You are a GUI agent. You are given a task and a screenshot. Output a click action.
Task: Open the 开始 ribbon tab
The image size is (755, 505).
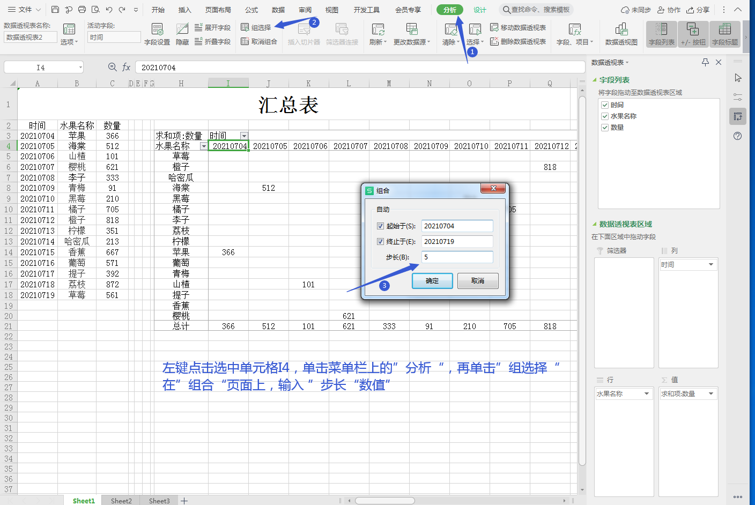point(158,10)
